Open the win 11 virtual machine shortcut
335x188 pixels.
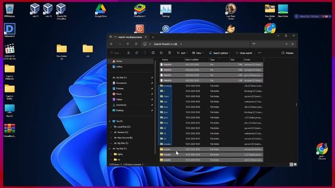[x=35, y=10]
